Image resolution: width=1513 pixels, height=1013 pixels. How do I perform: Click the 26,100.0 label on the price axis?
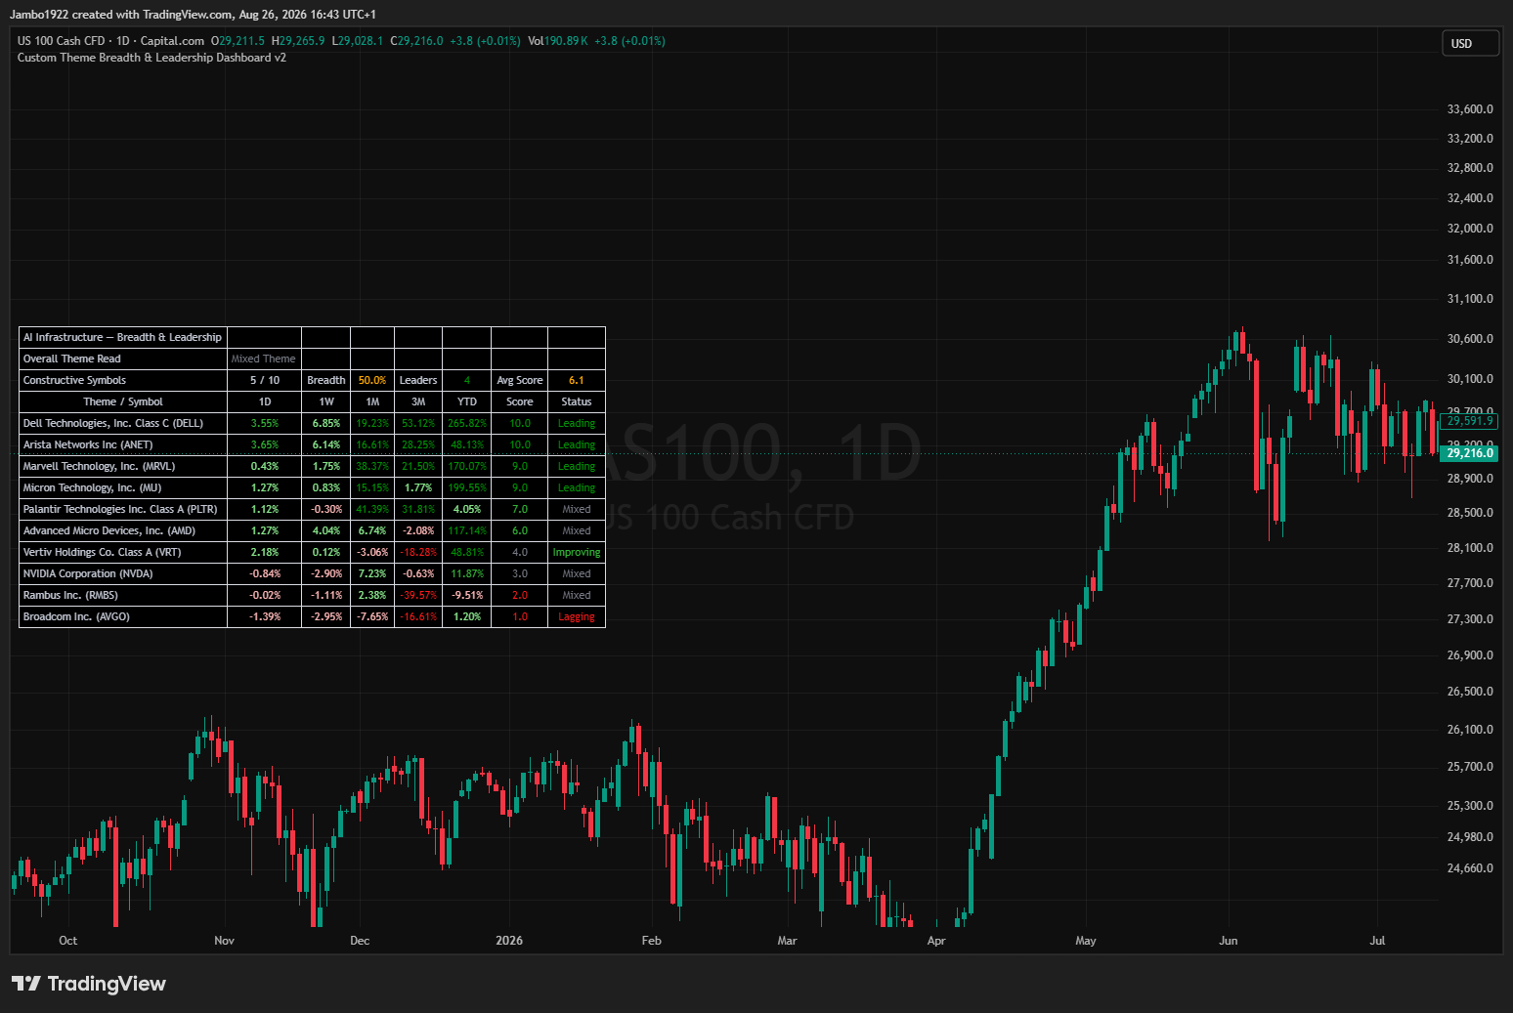[1470, 730]
